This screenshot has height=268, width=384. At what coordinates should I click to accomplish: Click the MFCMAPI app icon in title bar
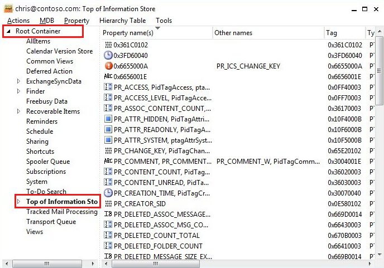point(8,9)
